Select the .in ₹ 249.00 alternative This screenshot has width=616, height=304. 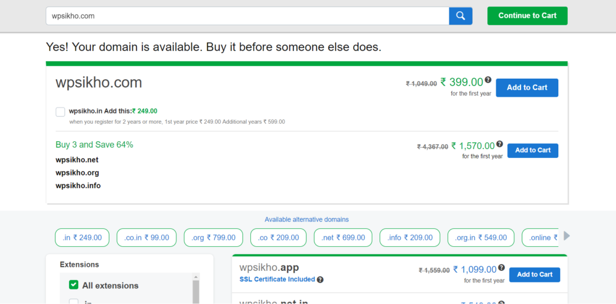pyautogui.click(x=82, y=238)
